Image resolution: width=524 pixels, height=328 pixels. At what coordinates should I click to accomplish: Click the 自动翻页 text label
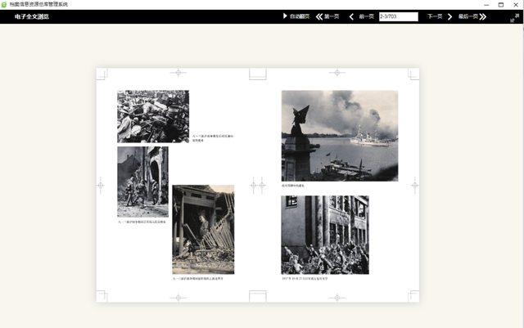click(300, 16)
